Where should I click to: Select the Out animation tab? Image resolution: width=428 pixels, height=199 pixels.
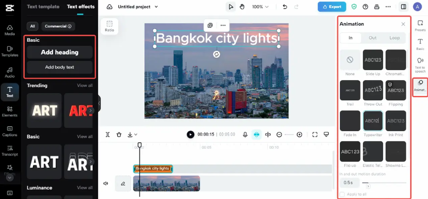point(373,38)
